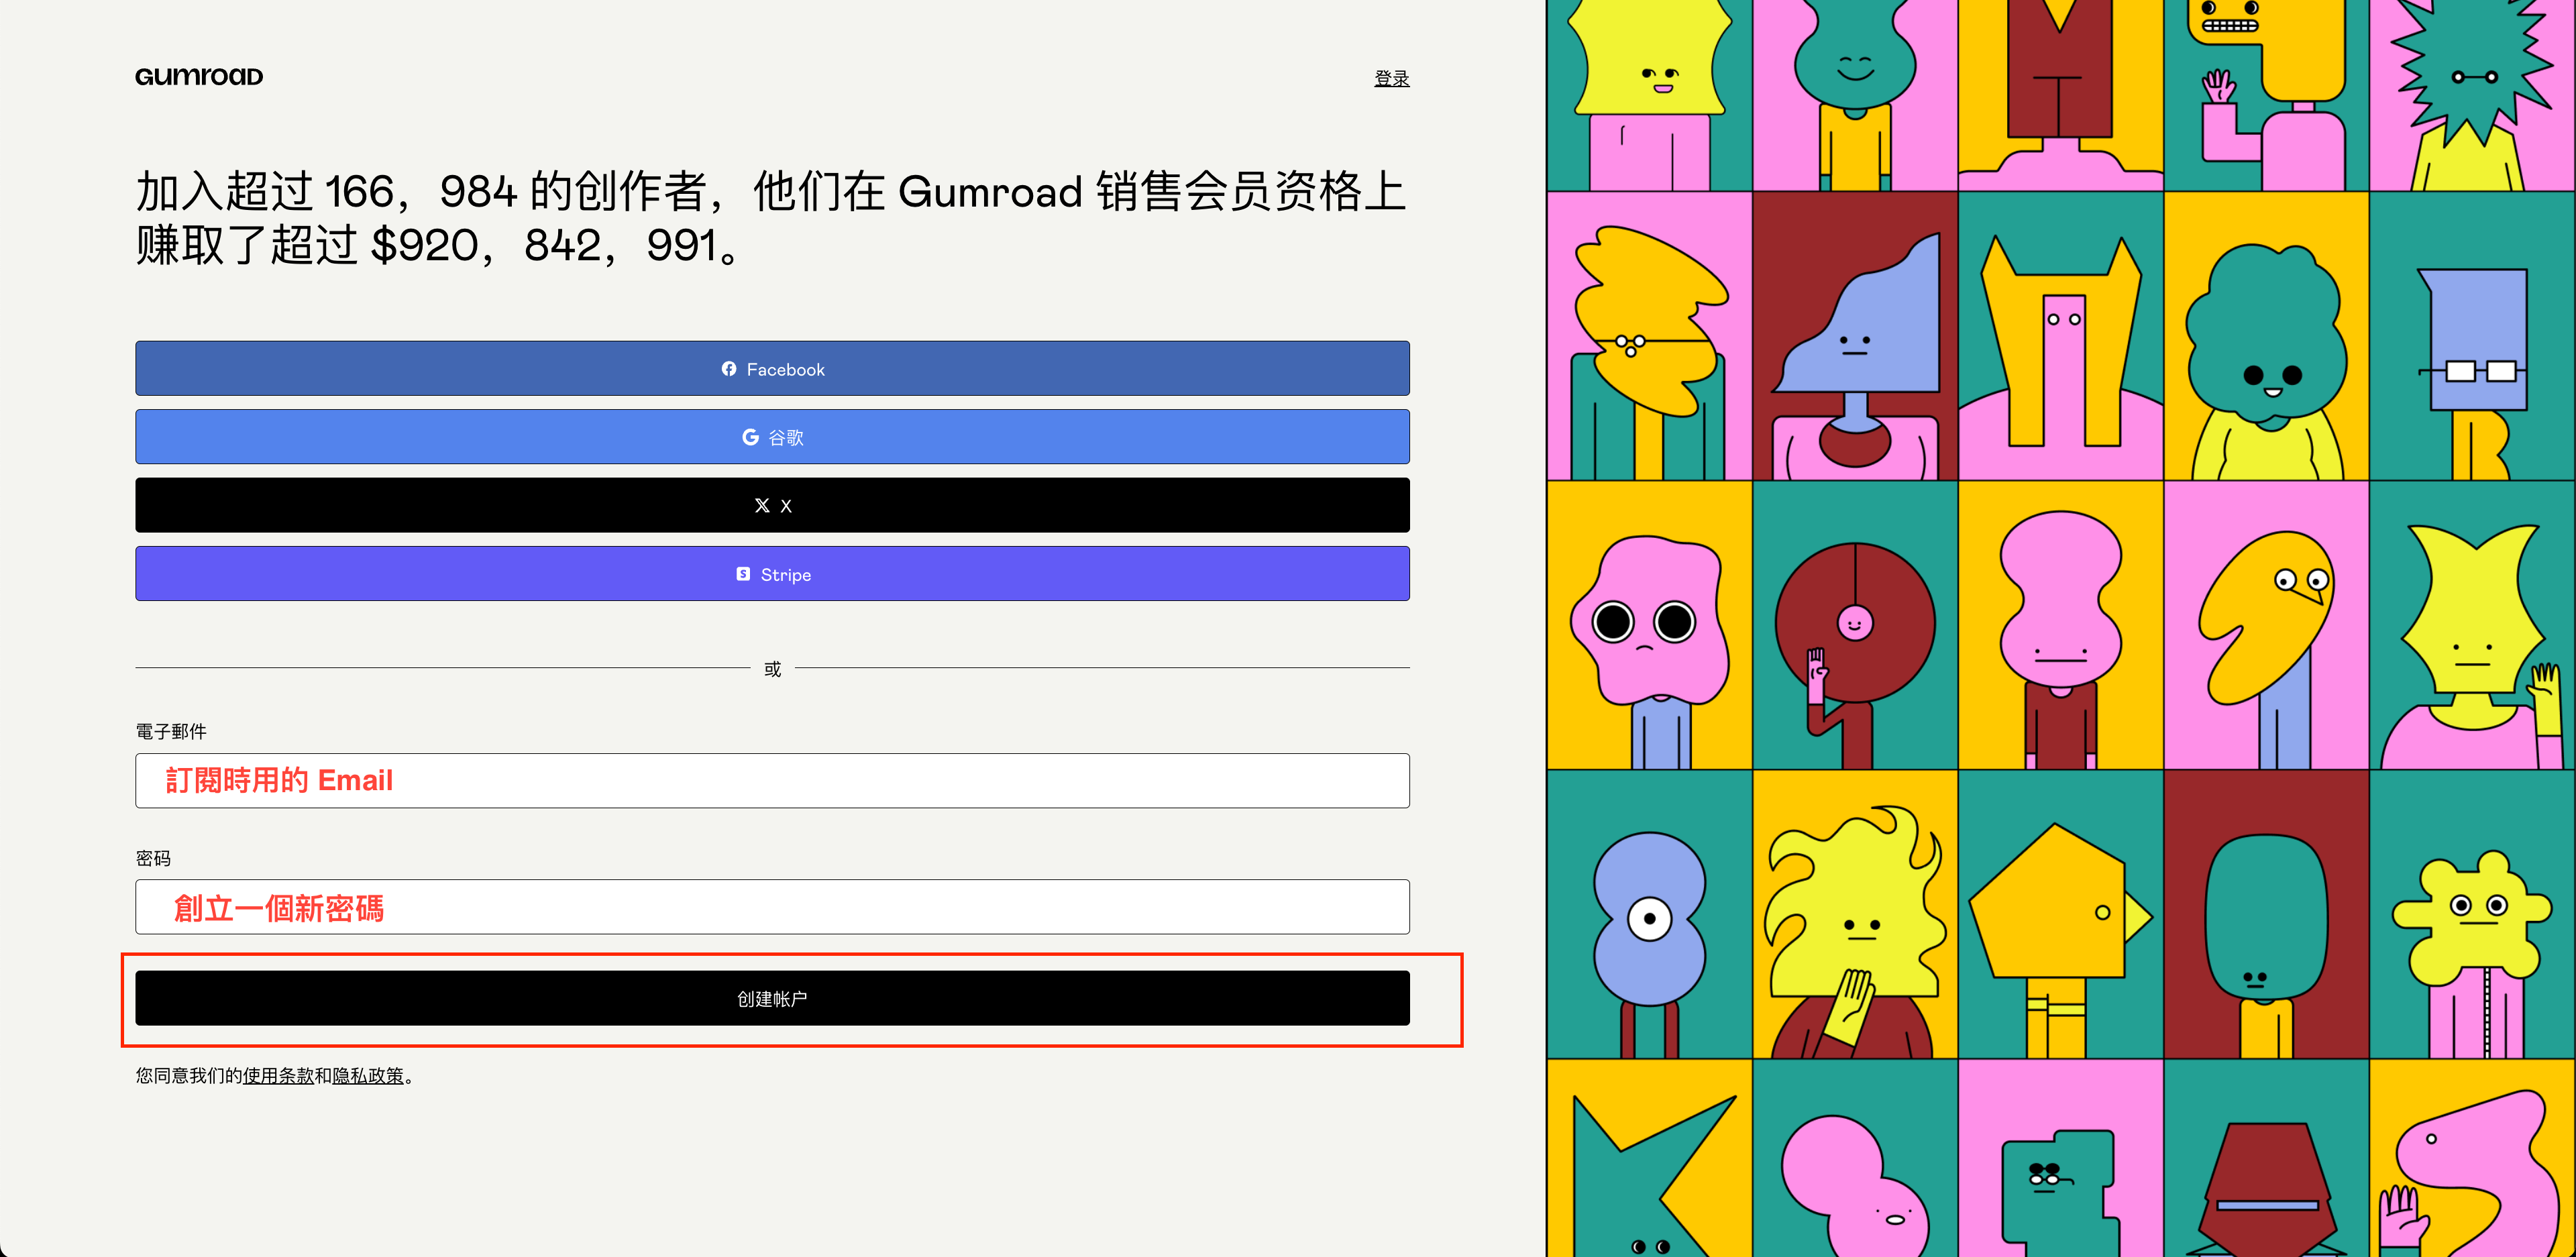Open the 隐私政策 privacy policy link
This screenshot has height=1257, width=2576.
point(368,1076)
